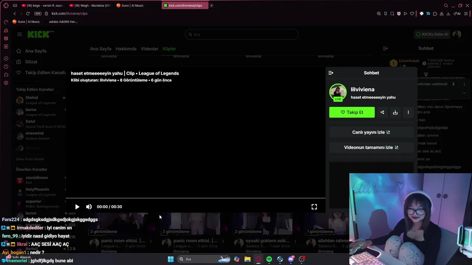Go back with browser back arrow
472x265 pixels.
tap(15, 14)
